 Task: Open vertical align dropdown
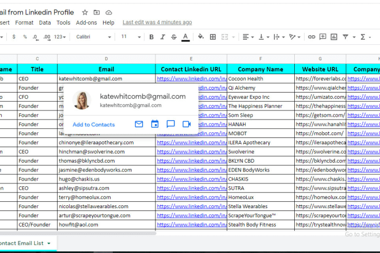coord(264,37)
